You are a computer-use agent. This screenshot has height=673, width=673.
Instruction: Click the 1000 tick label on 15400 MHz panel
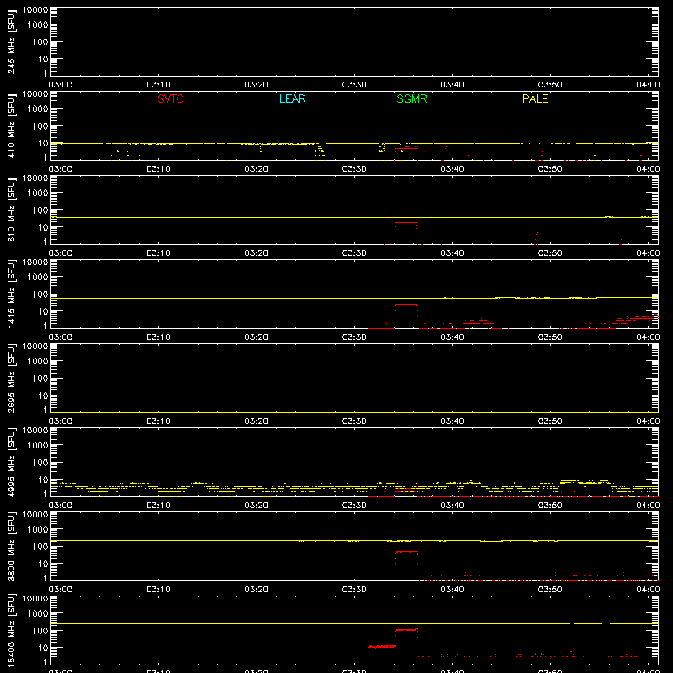[x=38, y=613]
